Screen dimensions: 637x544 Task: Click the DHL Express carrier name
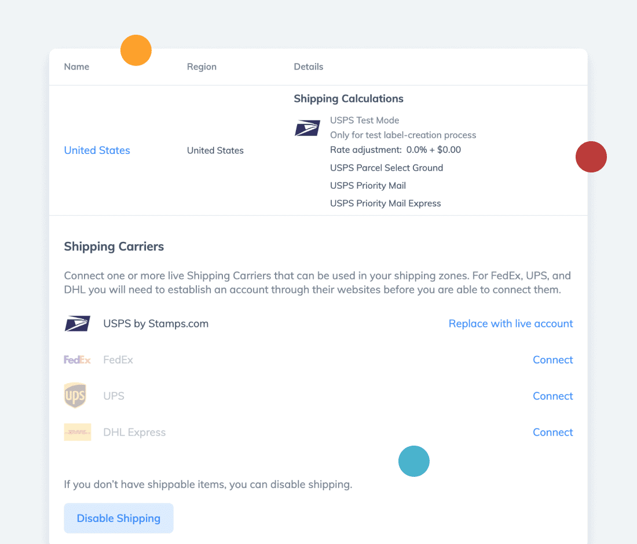coord(134,432)
